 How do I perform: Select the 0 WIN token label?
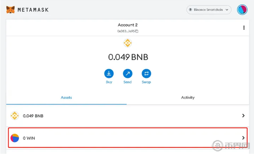pyautogui.click(x=29, y=138)
